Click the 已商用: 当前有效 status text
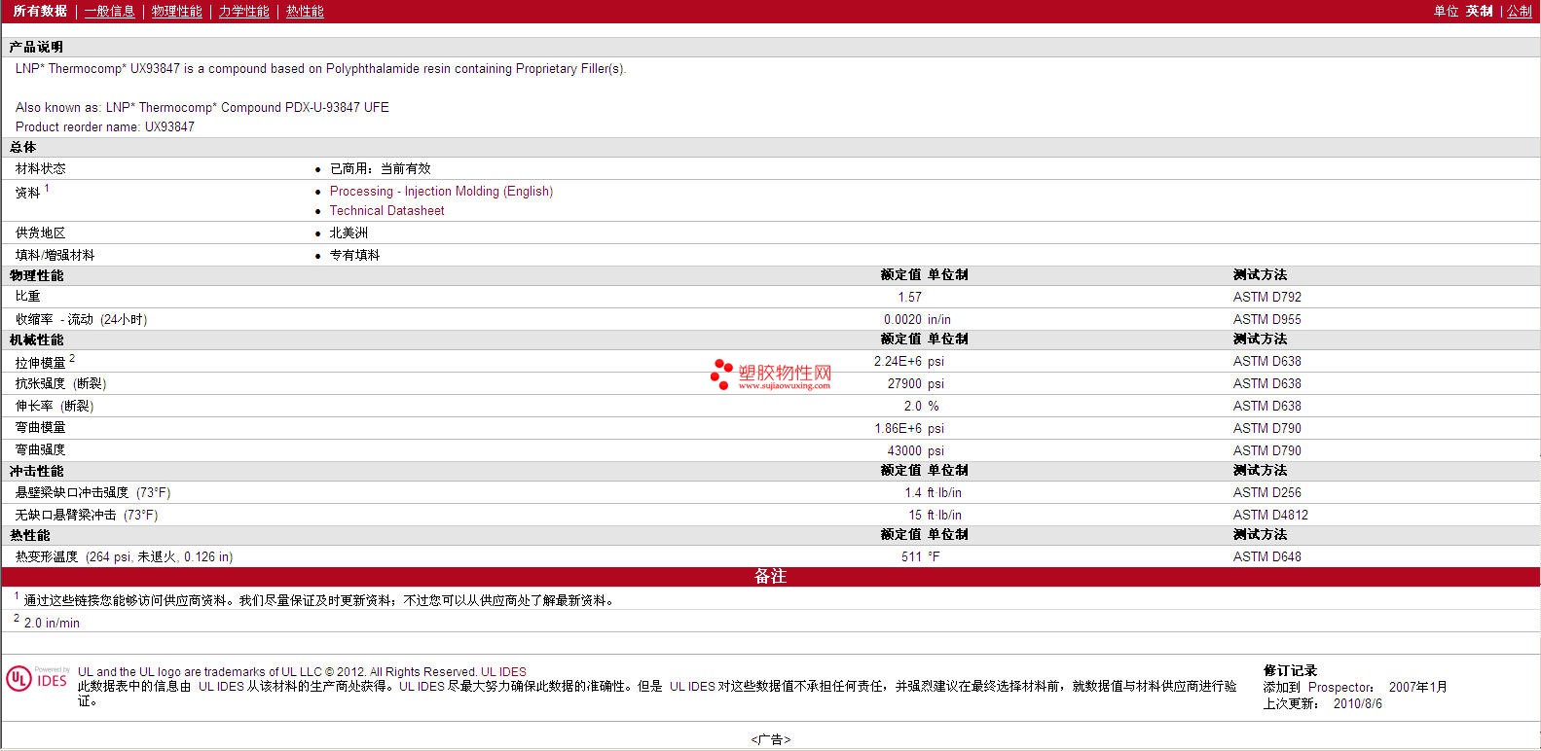Viewport: 1541px width, 751px height. (x=380, y=169)
